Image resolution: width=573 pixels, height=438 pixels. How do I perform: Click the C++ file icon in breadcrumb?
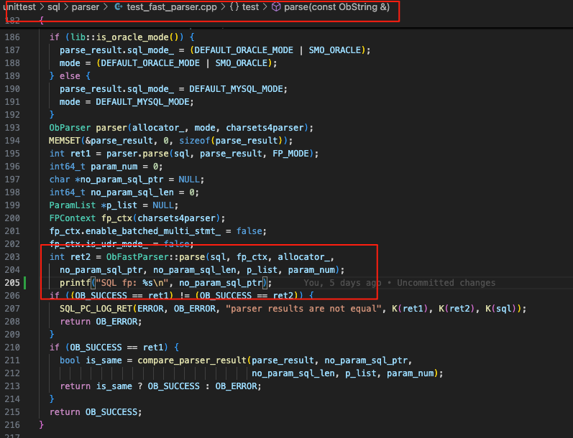(x=118, y=6)
